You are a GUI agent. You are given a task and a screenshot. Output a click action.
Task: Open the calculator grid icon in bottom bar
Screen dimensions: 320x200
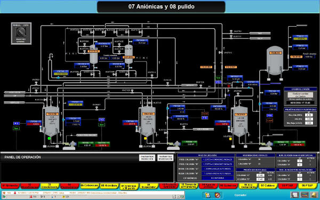pos(295,195)
